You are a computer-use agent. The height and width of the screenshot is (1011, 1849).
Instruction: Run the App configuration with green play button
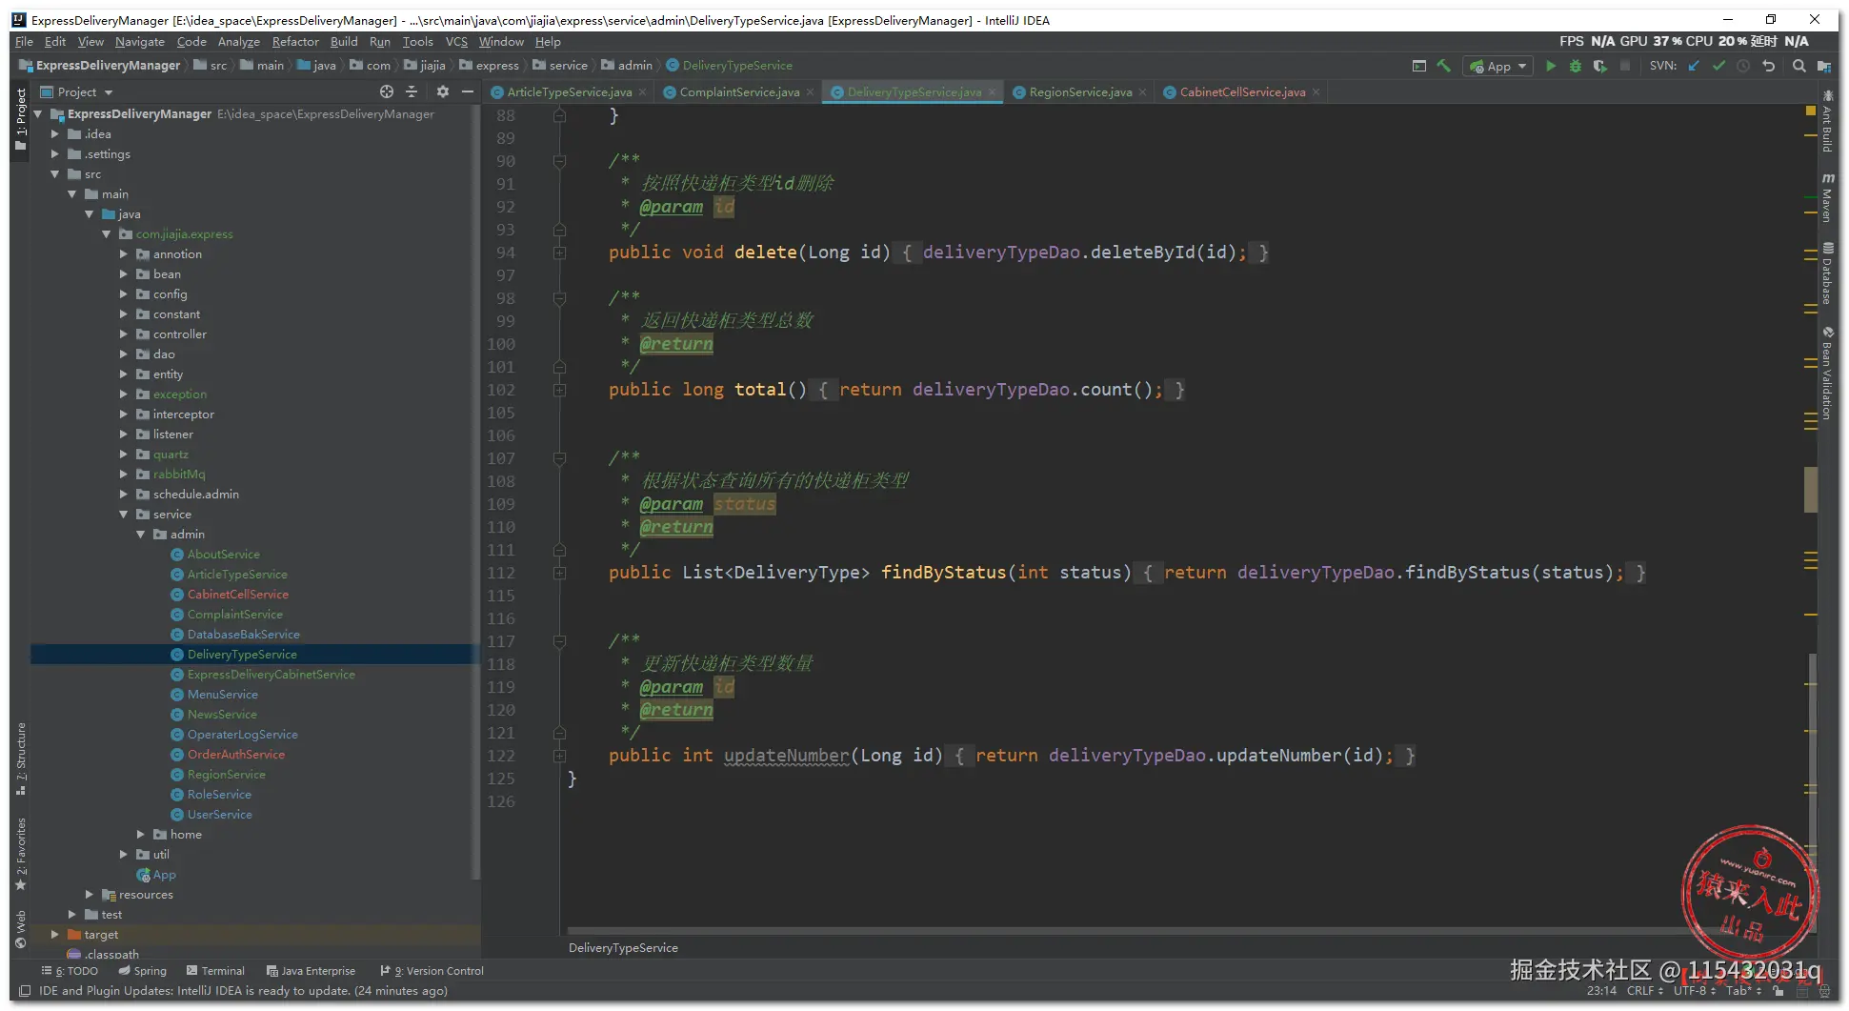point(1551,66)
